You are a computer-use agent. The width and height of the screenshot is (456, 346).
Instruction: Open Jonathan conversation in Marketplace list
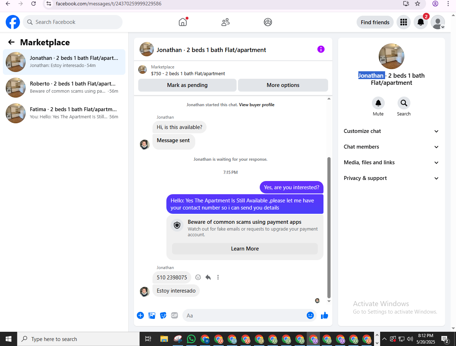tap(64, 62)
